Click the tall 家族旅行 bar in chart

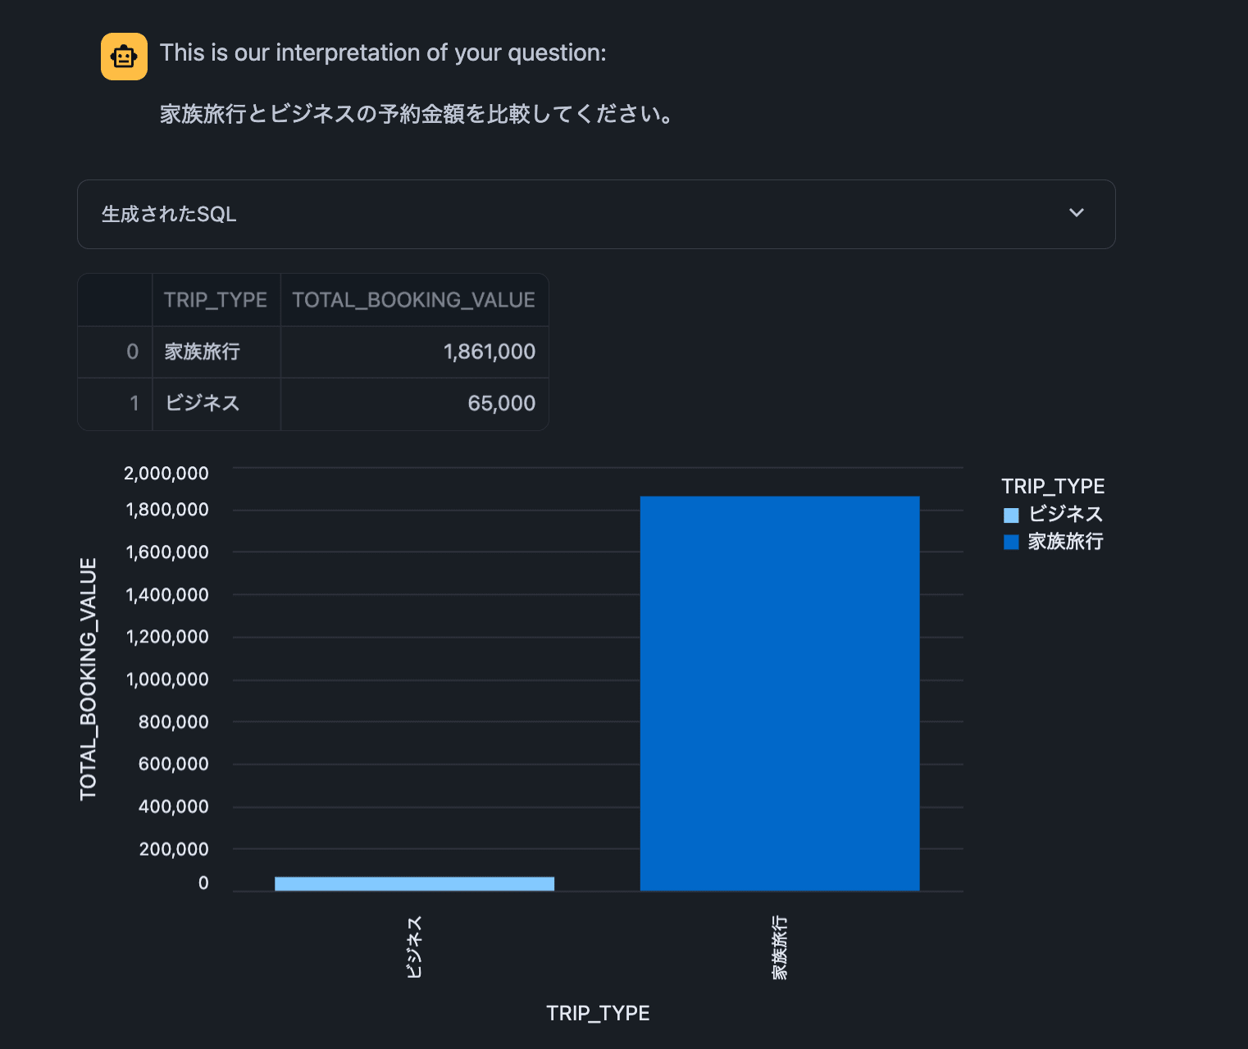click(780, 693)
